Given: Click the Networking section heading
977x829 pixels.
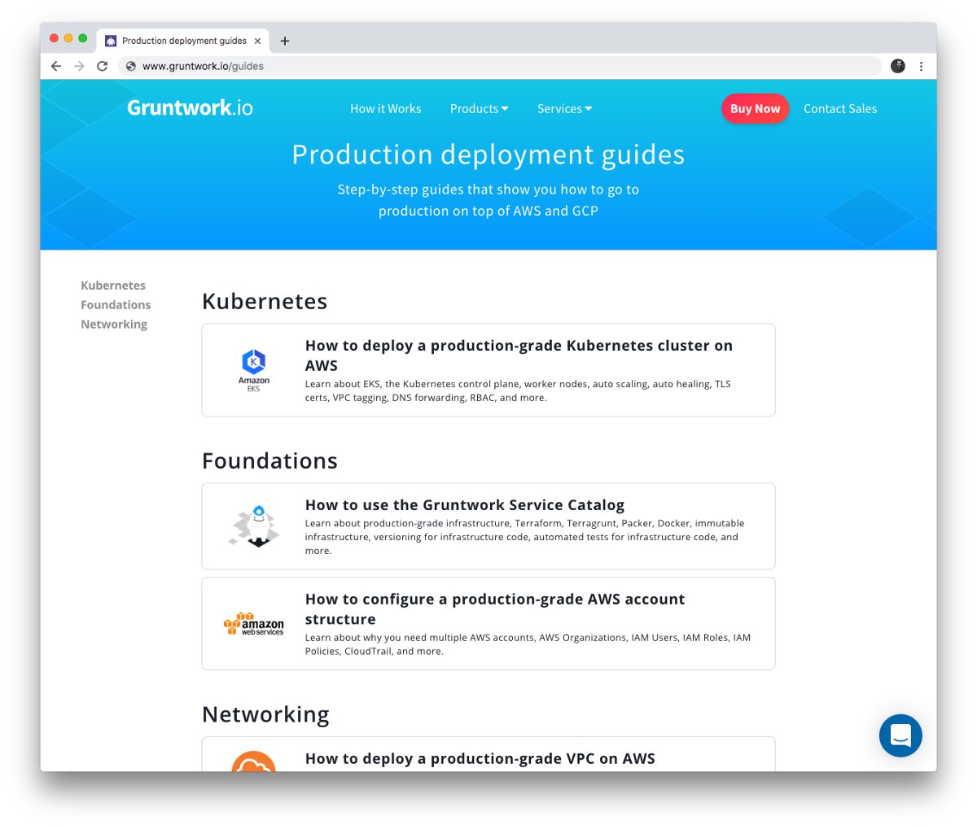Looking at the screenshot, I should [x=265, y=714].
